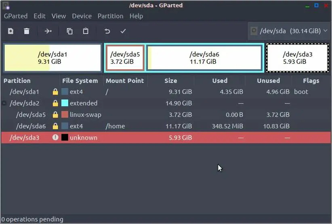Select the /dev/sda6 row in partition list
Viewport: 332px width, 224px height.
[166, 126]
